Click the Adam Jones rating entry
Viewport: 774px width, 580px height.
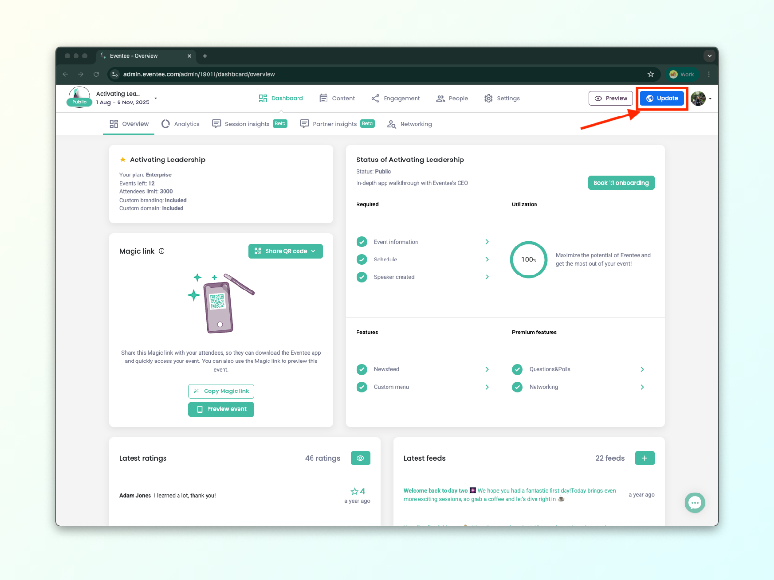(x=245, y=495)
